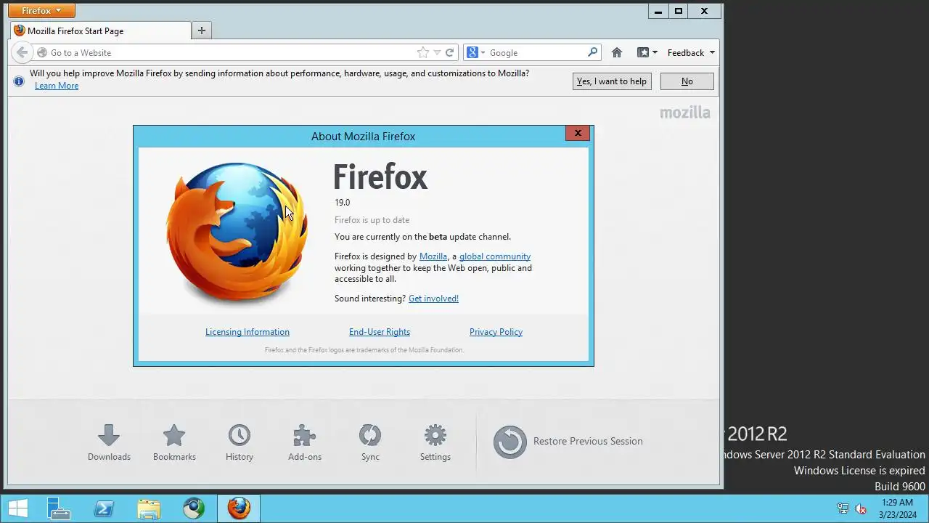This screenshot has height=523, width=929.
Task: Open Add-ons puzzle icon on start page
Action: (305, 442)
